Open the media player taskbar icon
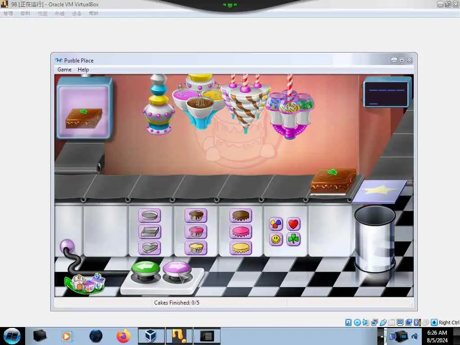The width and height of the screenshot is (460, 345). [x=66, y=336]
